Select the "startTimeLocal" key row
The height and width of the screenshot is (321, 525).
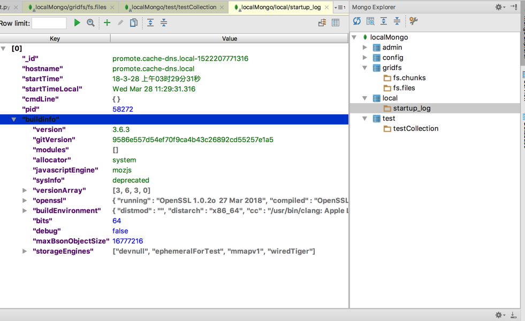coord(174,89)
